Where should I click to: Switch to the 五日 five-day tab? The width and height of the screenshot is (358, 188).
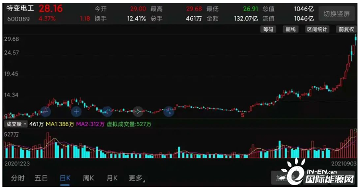[41, 178]
